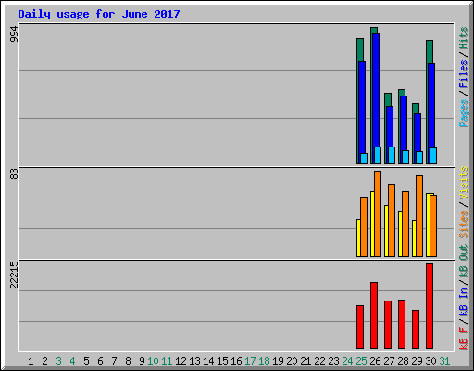Click the Sites legend label
Viewport: 474px width, 371px height.
(464, 224)
